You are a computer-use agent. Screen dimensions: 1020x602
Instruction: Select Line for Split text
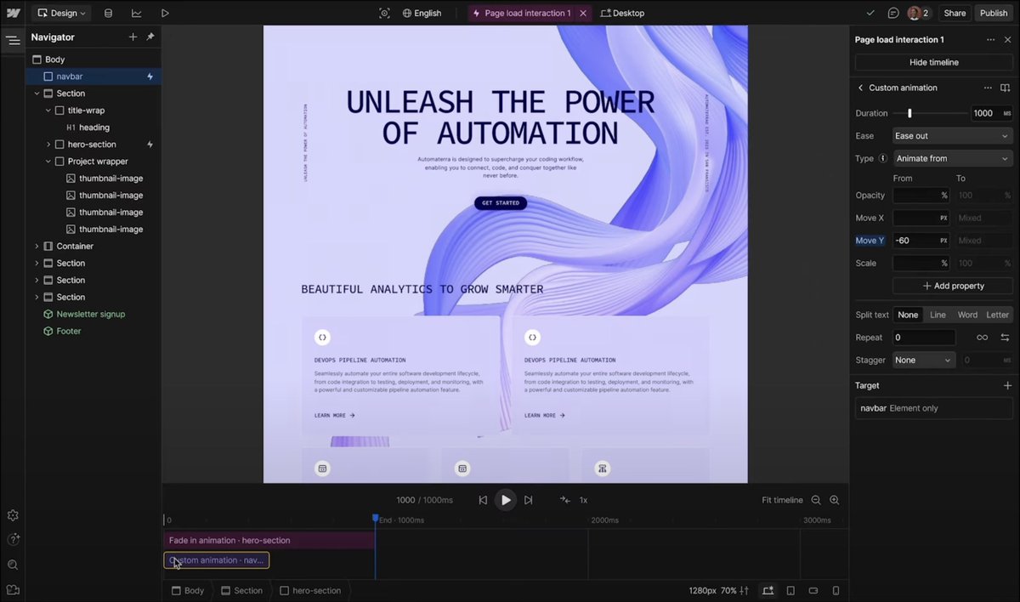tap(938, 315)
